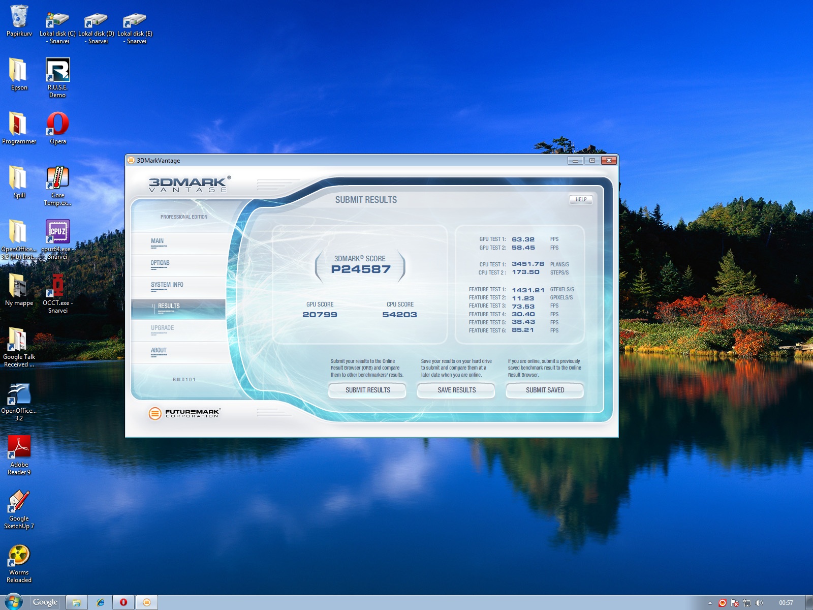
Task: Click Show desktop strip on taskbar
Action: point(809,602)
